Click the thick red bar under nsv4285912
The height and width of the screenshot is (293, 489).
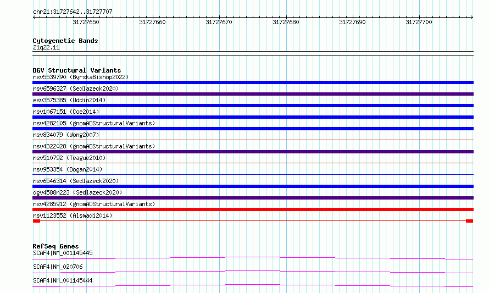pyautogui.click(x=253, y=209)
